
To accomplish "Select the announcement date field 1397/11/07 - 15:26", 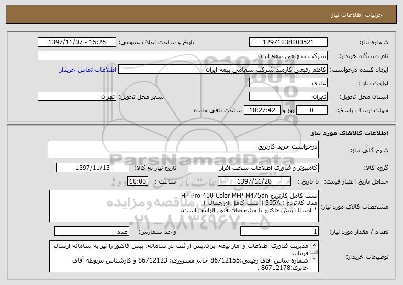I will pos(77,42).
